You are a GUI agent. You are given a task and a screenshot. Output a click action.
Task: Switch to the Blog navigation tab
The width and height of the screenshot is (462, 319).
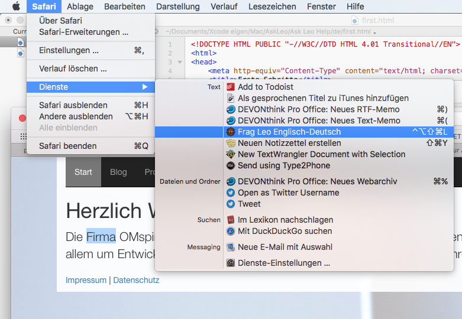118,172
